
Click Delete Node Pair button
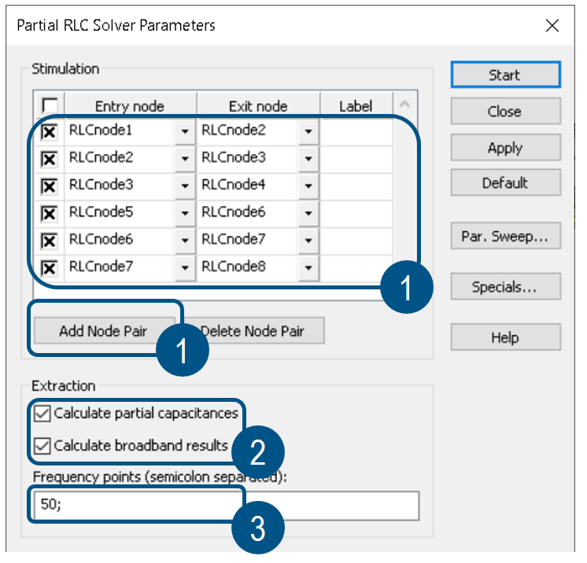coord(253,331)
